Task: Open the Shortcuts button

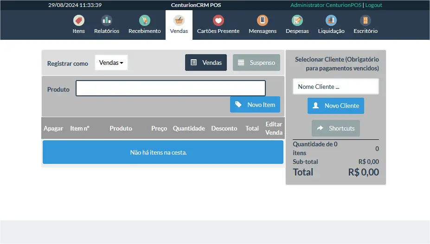Action: pos(336,128)
